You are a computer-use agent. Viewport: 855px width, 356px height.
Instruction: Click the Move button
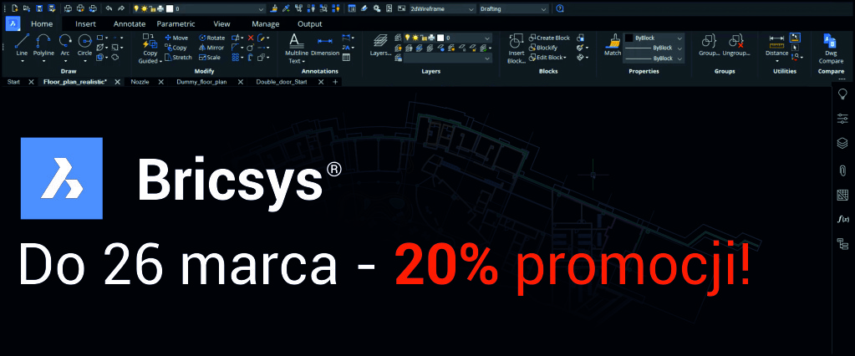click(x=176, y=38)
